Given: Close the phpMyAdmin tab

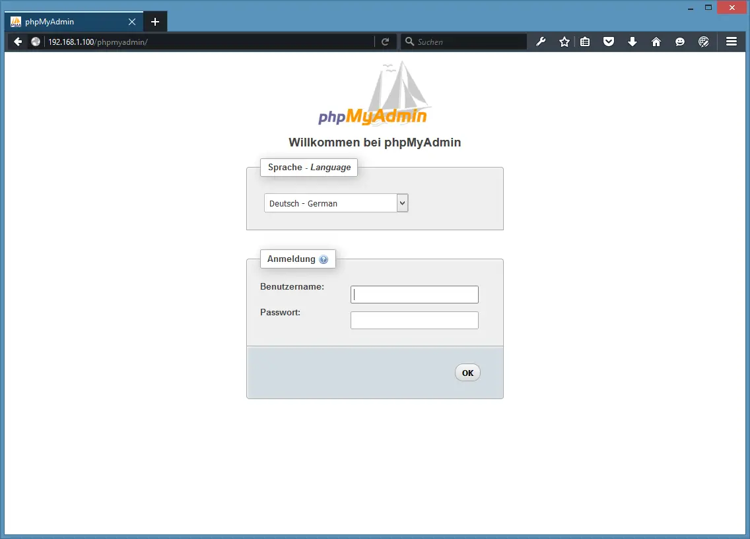Looking at the screenshot, I should [132, 22].
